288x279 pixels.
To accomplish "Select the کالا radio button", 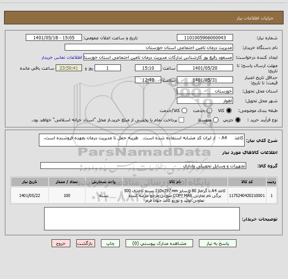I will pyautogui.click(x=229, y=110).
